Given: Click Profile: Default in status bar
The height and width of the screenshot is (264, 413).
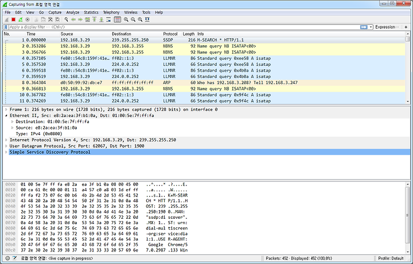Looking at the screenshot, I should [391, 258].
